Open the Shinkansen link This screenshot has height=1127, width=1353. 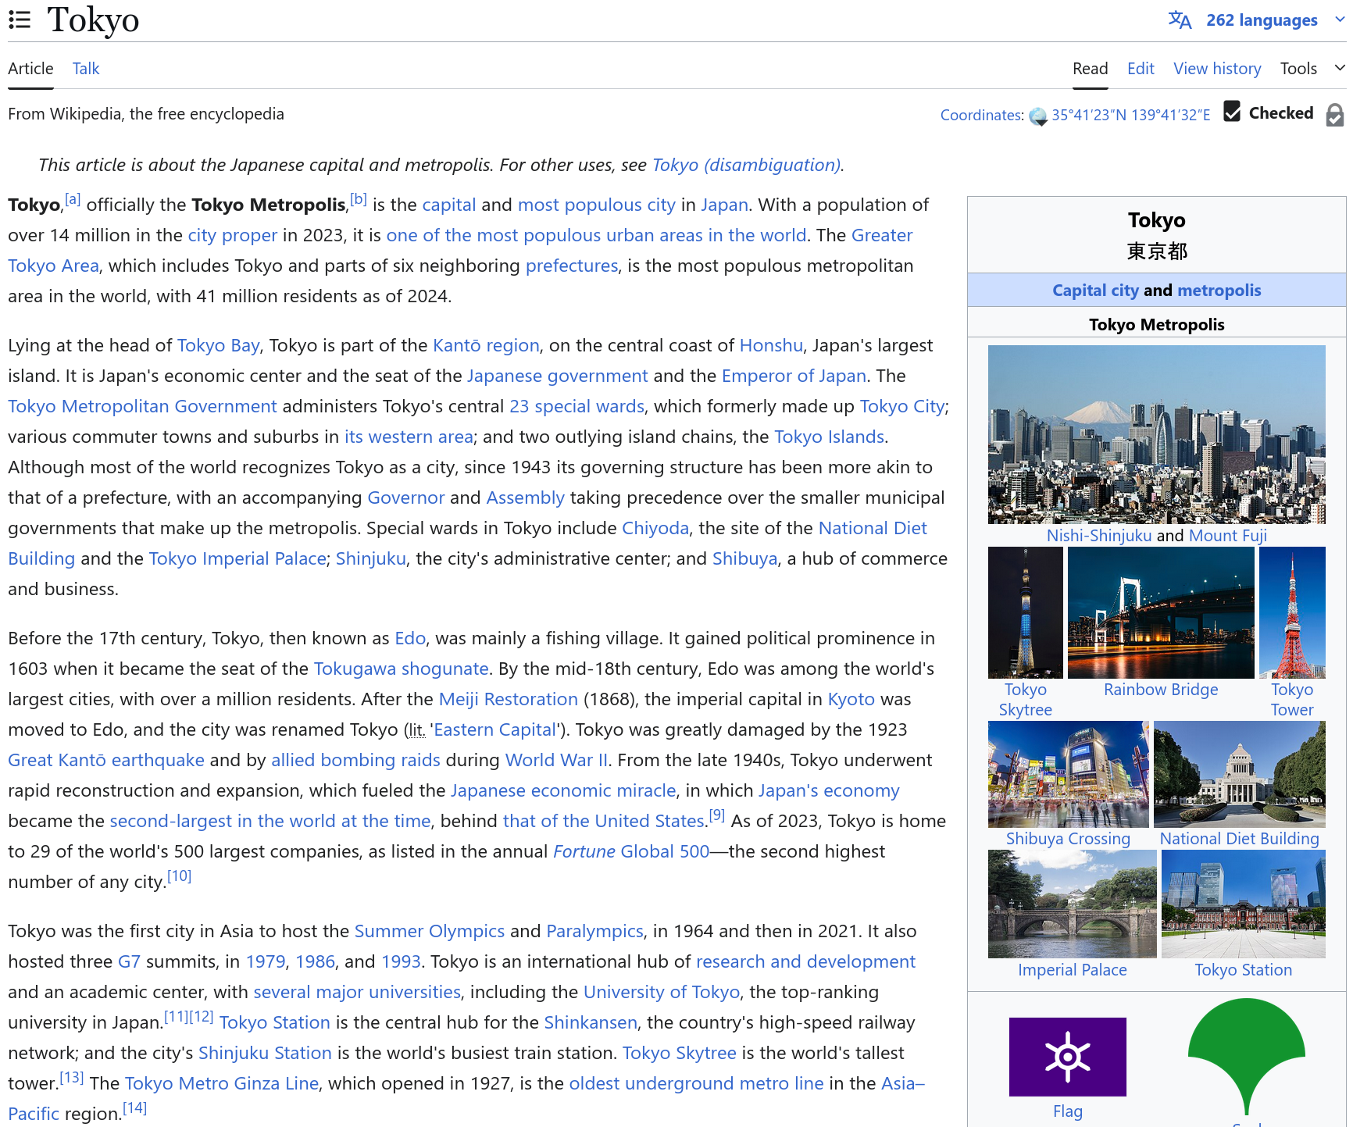[591, 1022]
